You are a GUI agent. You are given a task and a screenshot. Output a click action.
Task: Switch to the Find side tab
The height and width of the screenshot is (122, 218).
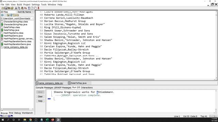tap(11, 113)
